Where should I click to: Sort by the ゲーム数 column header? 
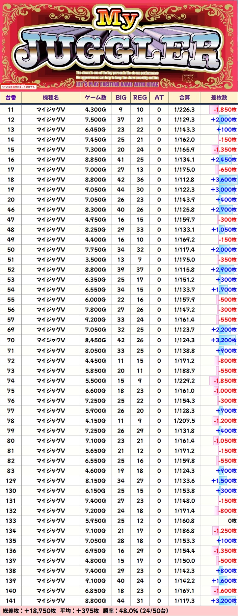(x=95, y=98)
